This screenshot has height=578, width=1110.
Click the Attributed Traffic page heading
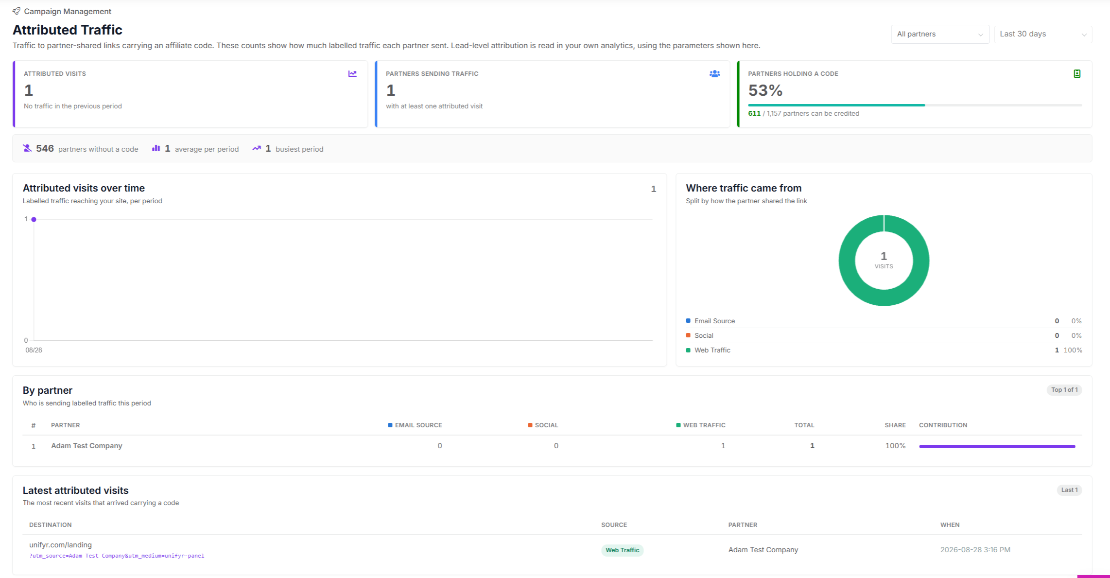click(67, 30)
